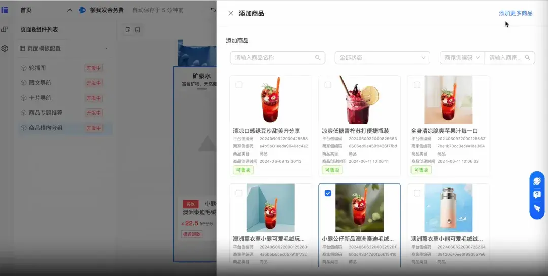Click the magnifier in the product name search

coord(317,57)
